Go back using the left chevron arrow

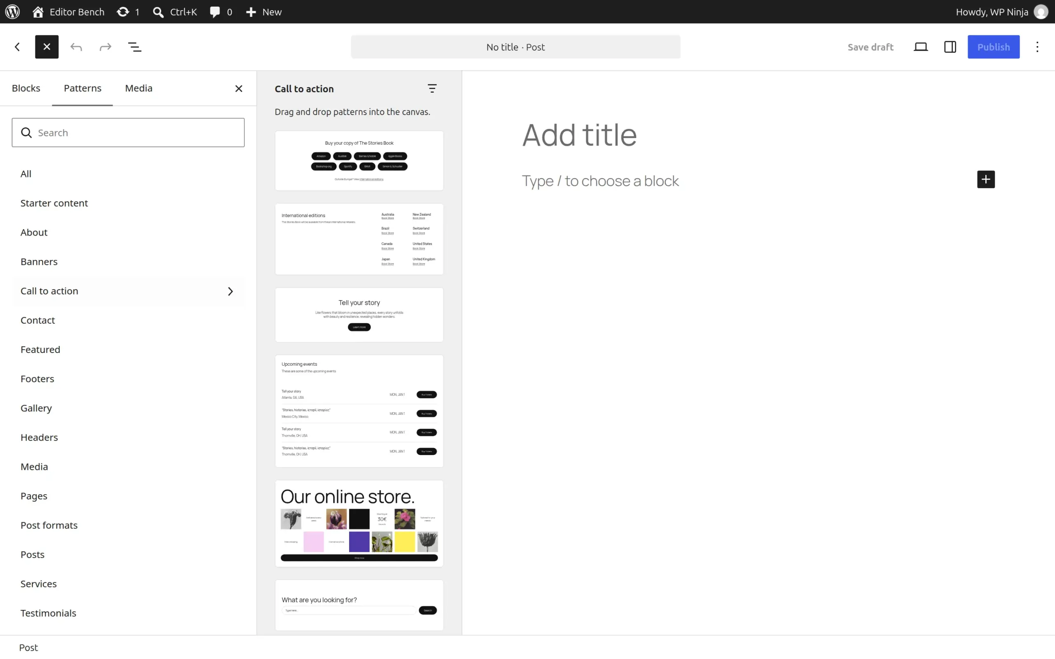tap(17, 47)
